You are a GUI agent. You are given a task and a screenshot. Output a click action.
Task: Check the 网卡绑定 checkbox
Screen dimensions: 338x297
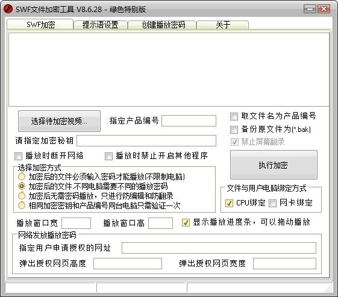pyautogui.click(x=272, y=203)
